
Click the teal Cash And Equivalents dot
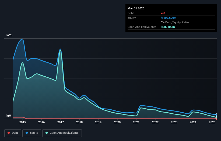coord(47,133)
